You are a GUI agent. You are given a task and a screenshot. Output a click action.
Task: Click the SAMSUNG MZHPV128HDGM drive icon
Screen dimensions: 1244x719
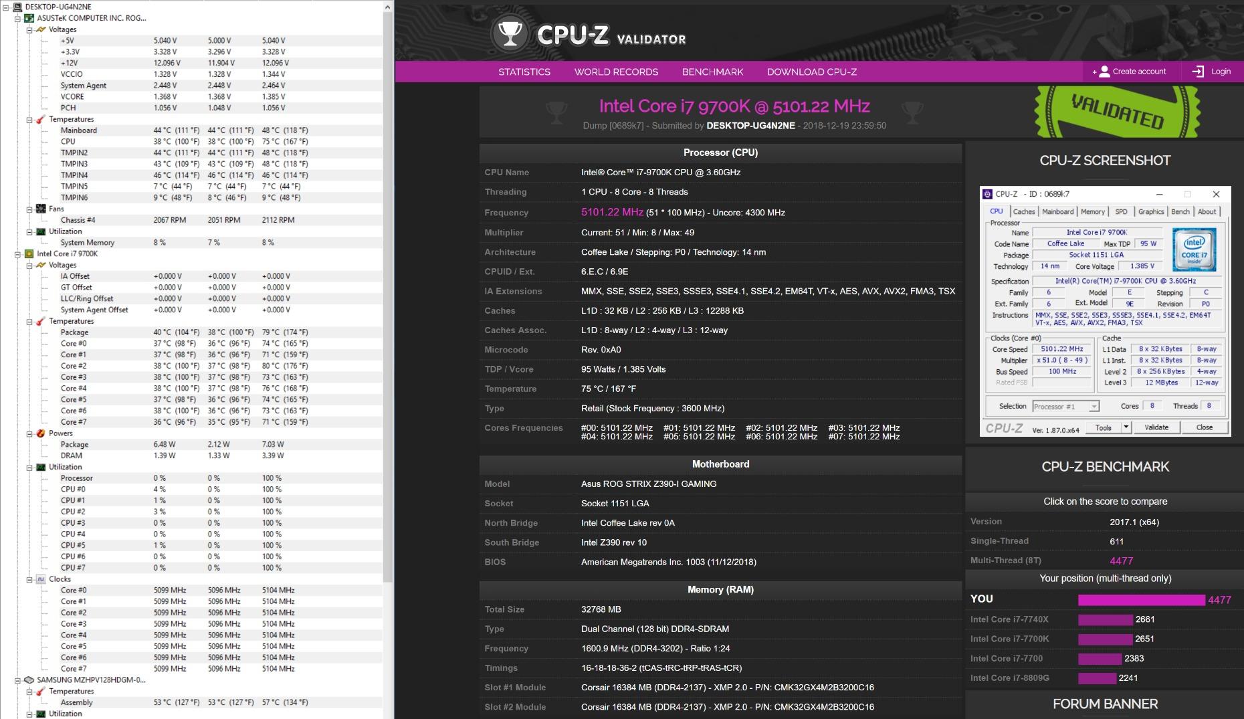(29, 680)
